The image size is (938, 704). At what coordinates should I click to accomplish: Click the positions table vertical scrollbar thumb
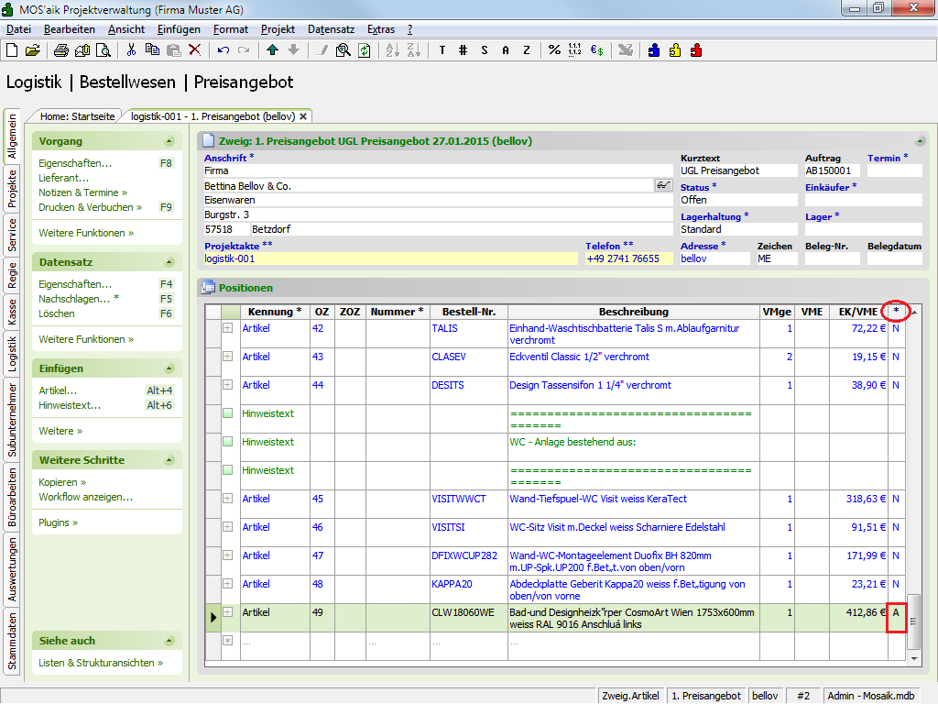[913, 621]
